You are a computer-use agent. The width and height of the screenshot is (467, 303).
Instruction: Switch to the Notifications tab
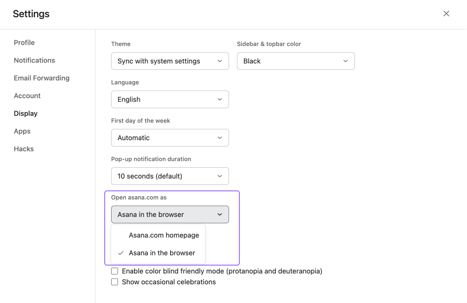pyautogui.click(x=34, y=60)
